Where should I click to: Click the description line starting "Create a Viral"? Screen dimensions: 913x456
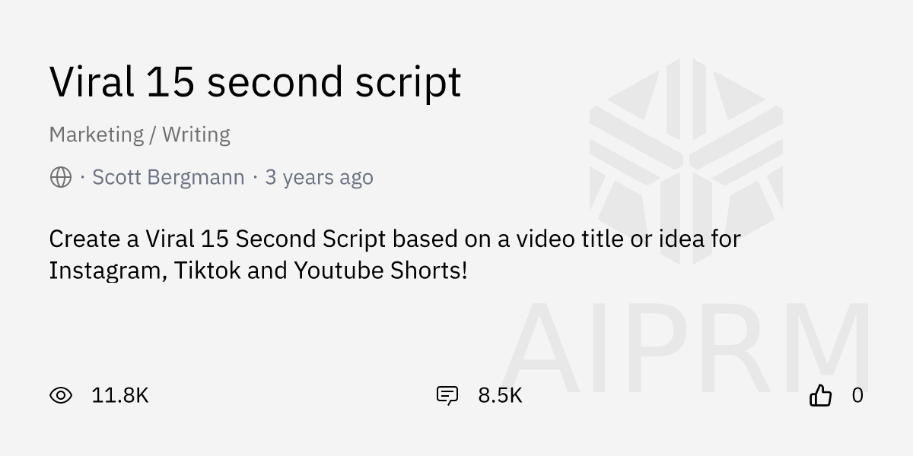pos(394,239)
